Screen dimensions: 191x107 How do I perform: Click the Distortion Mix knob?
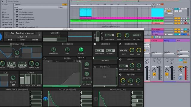[139, 50]
